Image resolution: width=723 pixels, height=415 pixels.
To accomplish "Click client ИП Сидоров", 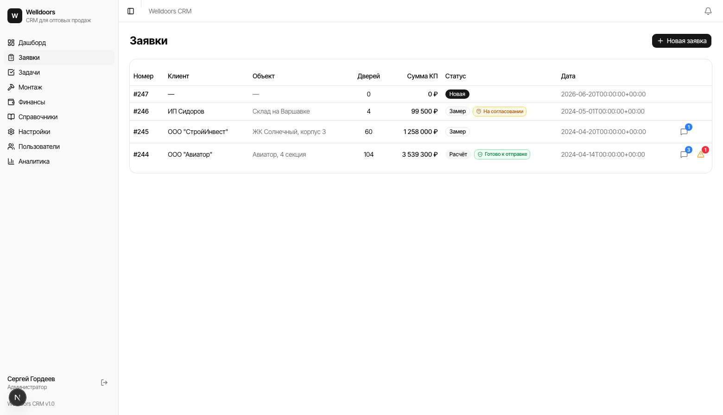I will [186, 111].
